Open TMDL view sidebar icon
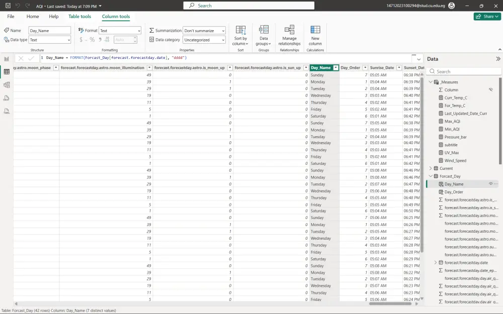The height and width of the screenshot is (314, 503). (x=7, y=111)
